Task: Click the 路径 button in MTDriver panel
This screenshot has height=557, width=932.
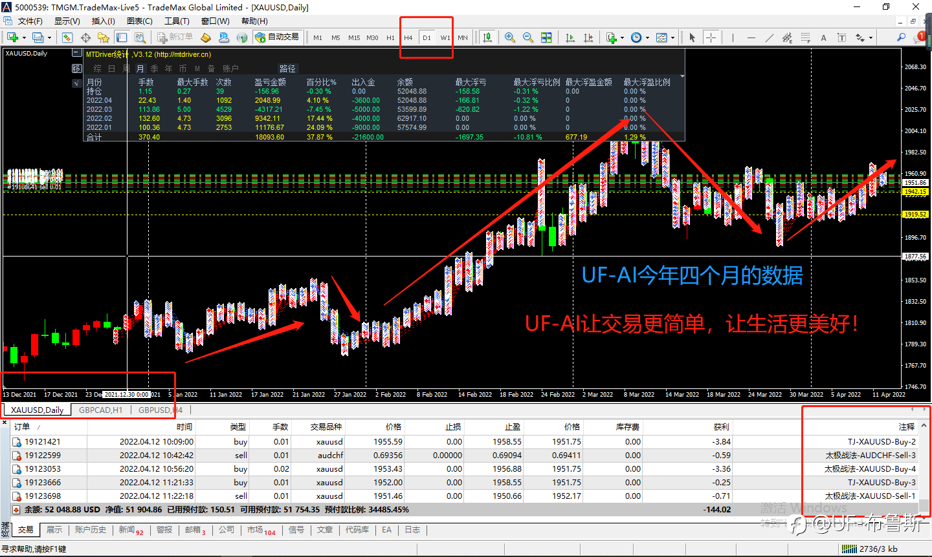Action: 287,68
